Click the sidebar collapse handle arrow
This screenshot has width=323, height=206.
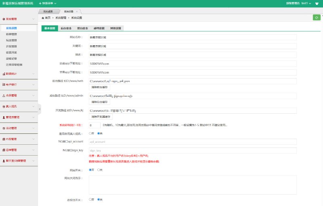click(x=40, y=109)
